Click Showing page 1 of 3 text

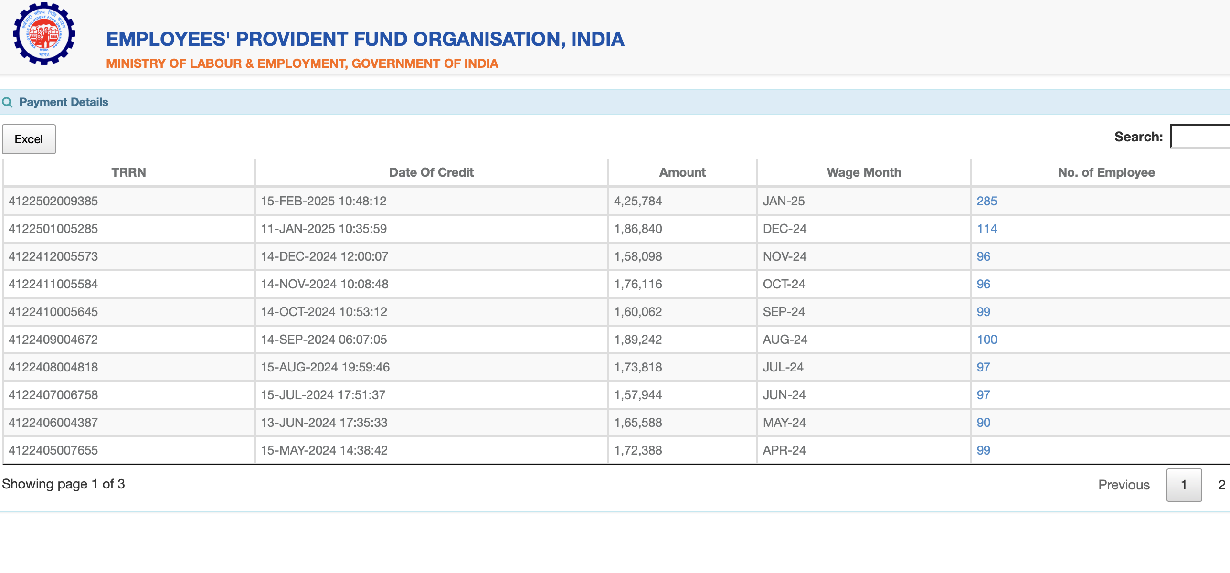tap(63, 484)
